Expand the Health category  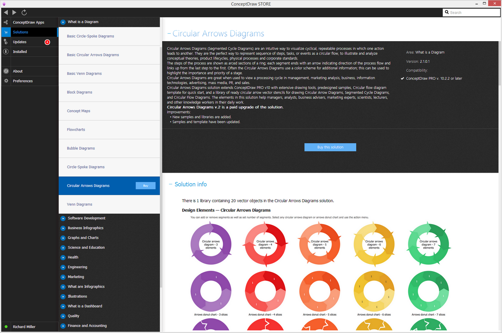[x=63, y=257]
